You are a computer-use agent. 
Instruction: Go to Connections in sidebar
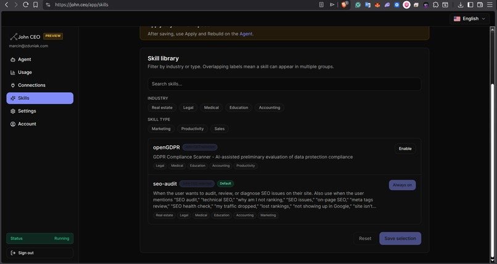coord(39,85)
